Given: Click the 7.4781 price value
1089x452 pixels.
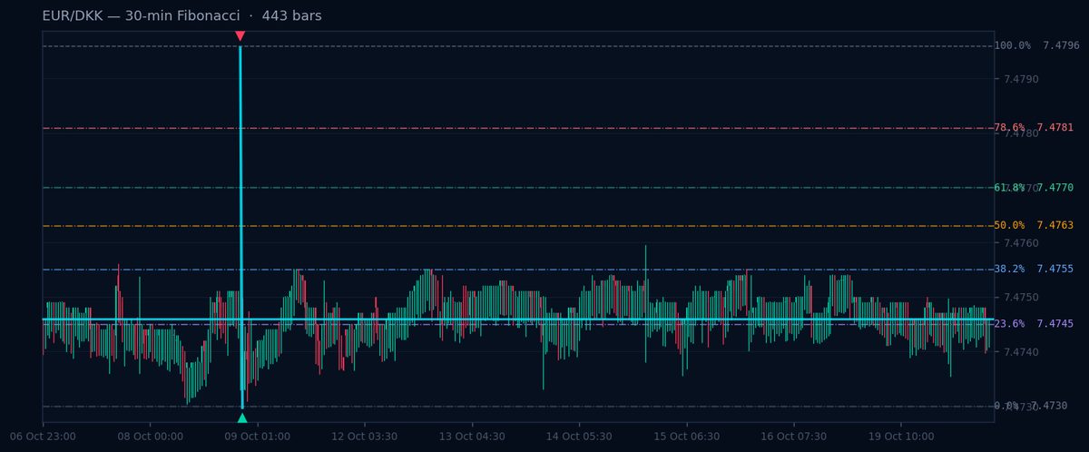Looking at the screenshot, I should tap(1055, 128).
